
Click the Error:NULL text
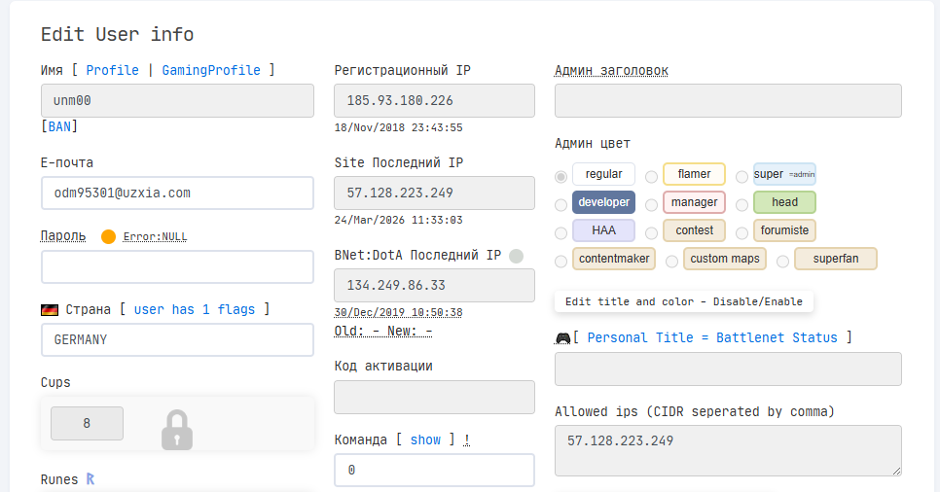click(x=155, y=236)
